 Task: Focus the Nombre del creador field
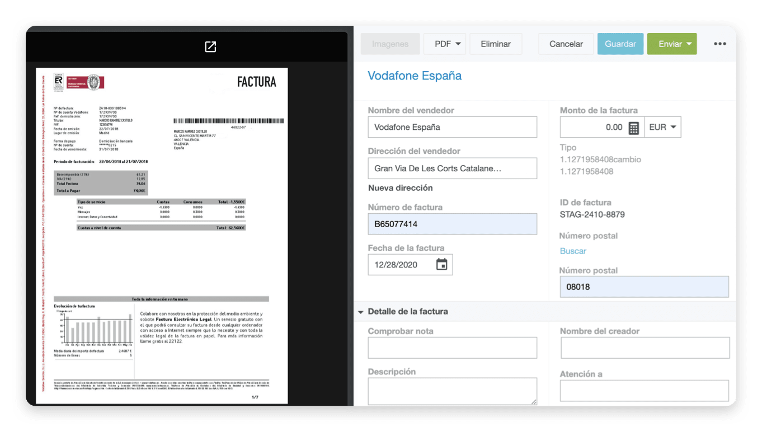645,348
